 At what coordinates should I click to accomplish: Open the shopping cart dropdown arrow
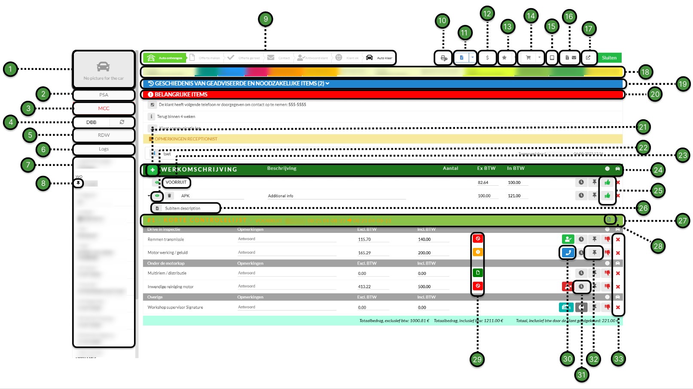coord(539,57)
